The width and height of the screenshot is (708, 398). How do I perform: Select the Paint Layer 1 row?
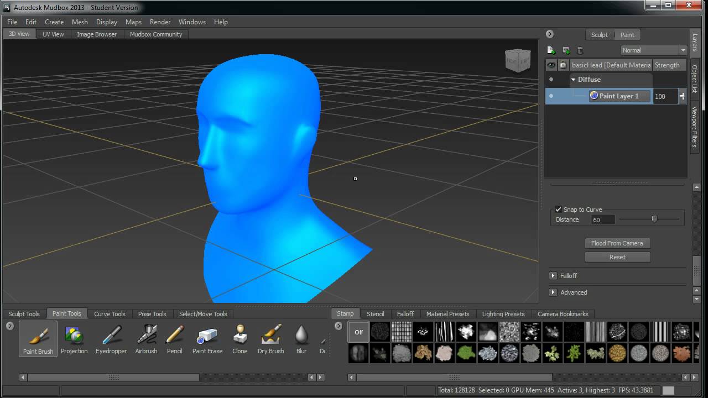(616, 96)
